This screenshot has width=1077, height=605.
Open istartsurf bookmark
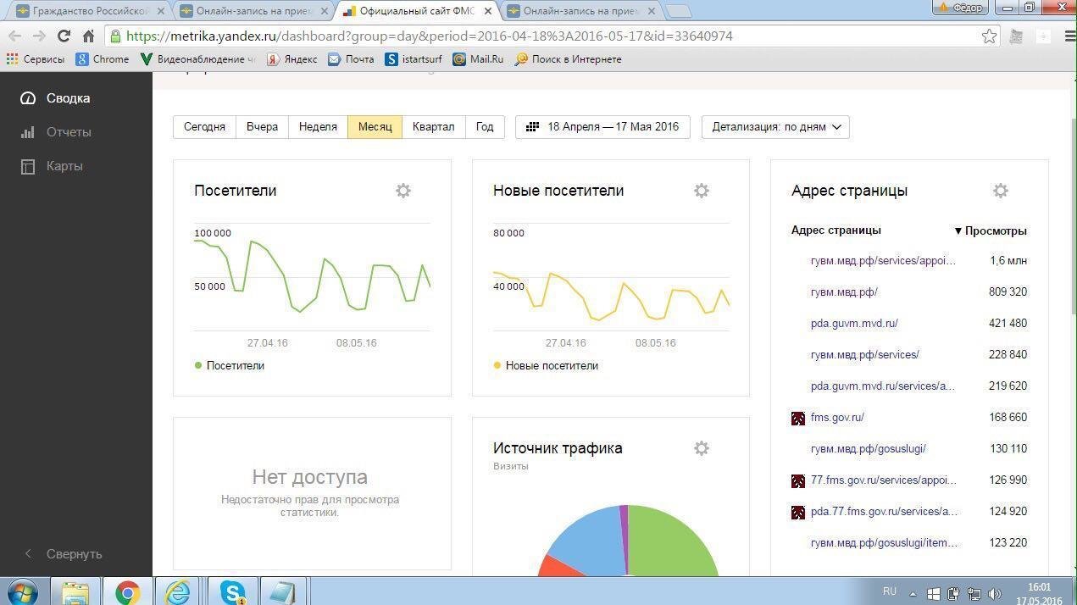(x=414, y=59)
